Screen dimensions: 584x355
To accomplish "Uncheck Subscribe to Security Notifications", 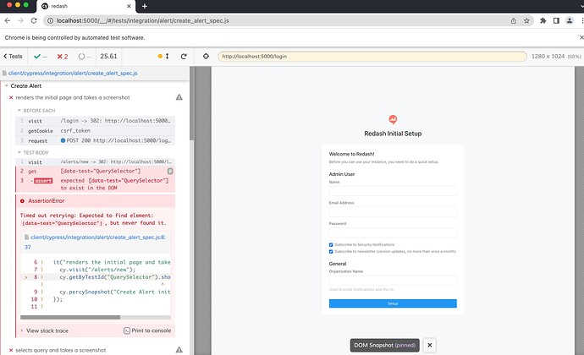I will (331, 245).
